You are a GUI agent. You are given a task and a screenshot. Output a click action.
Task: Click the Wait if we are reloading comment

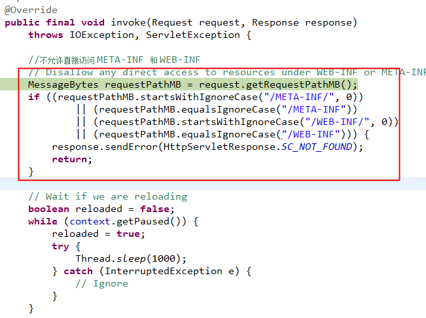click(108, 196)
